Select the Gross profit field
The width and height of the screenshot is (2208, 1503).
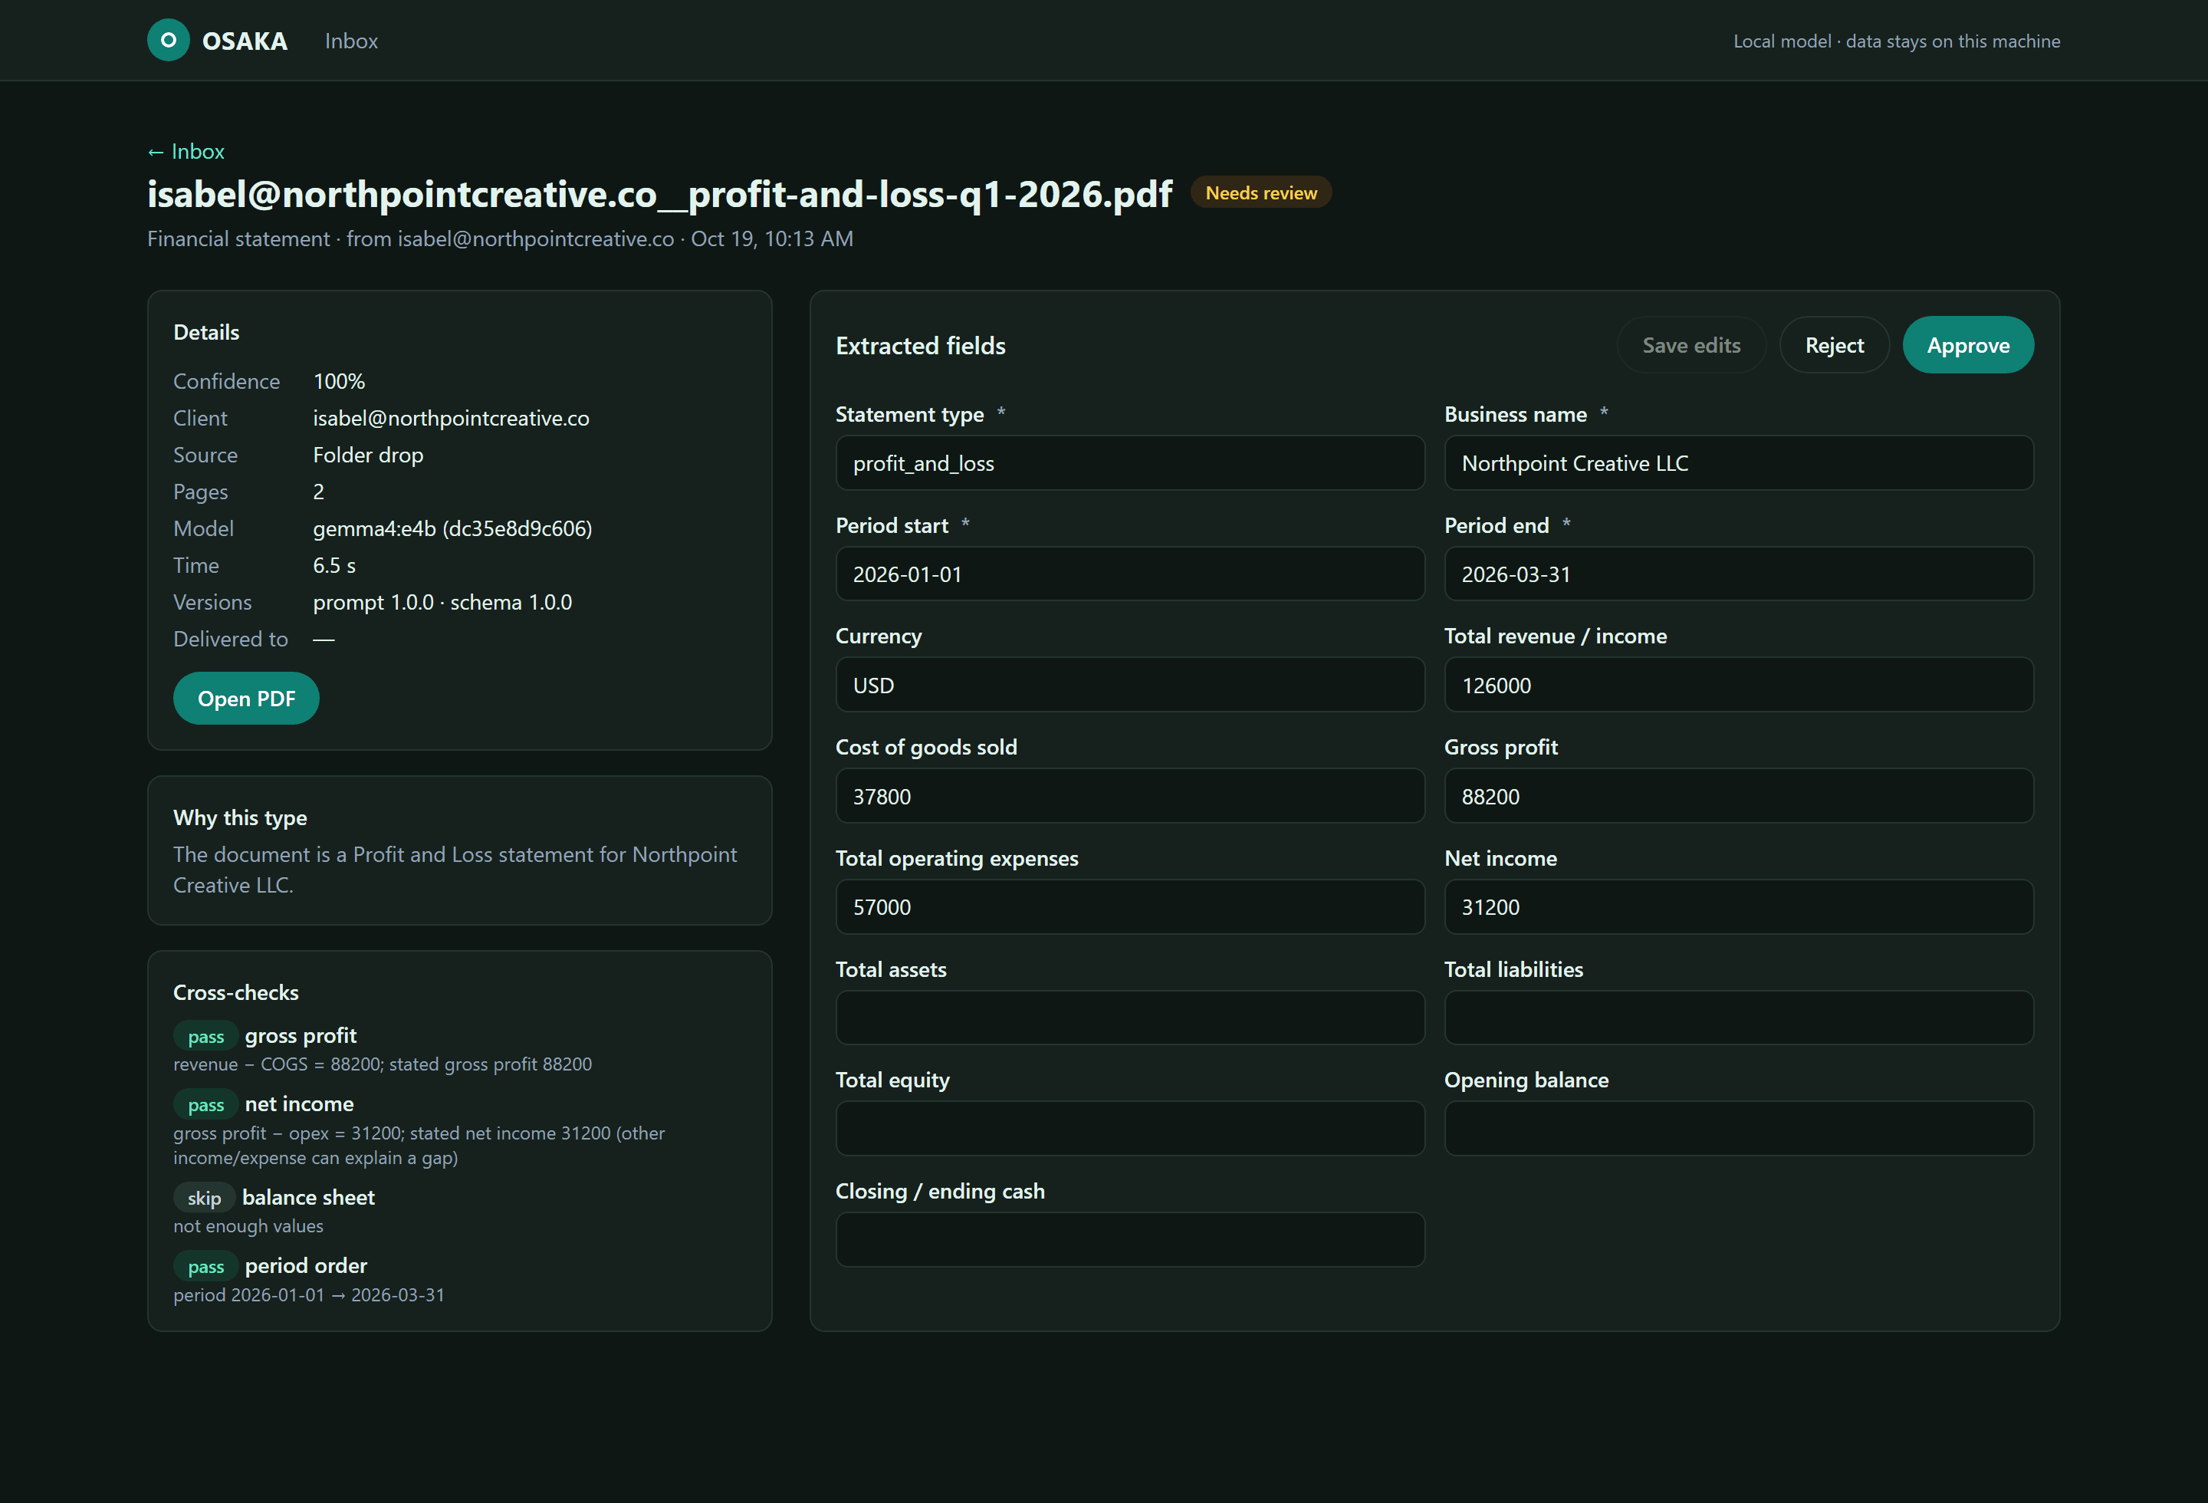point(1739,796)
